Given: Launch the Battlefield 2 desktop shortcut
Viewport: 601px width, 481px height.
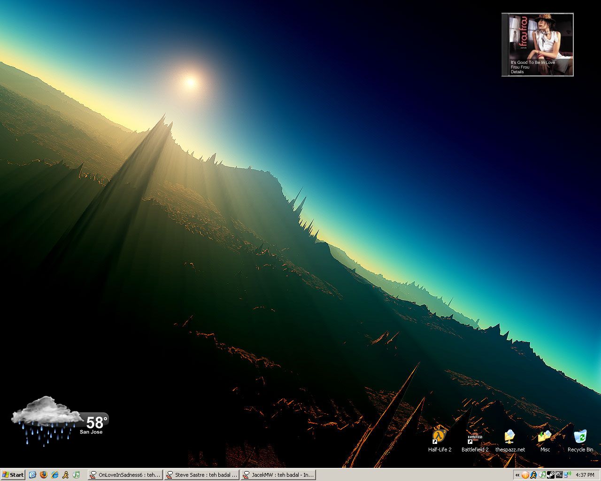Looking at the screenshot, I should pos(475,441).
